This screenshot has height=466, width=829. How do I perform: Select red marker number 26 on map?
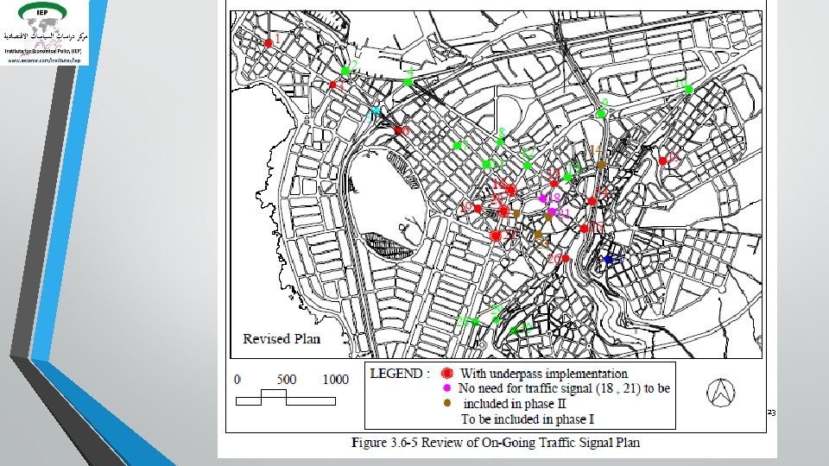point(566,258)
